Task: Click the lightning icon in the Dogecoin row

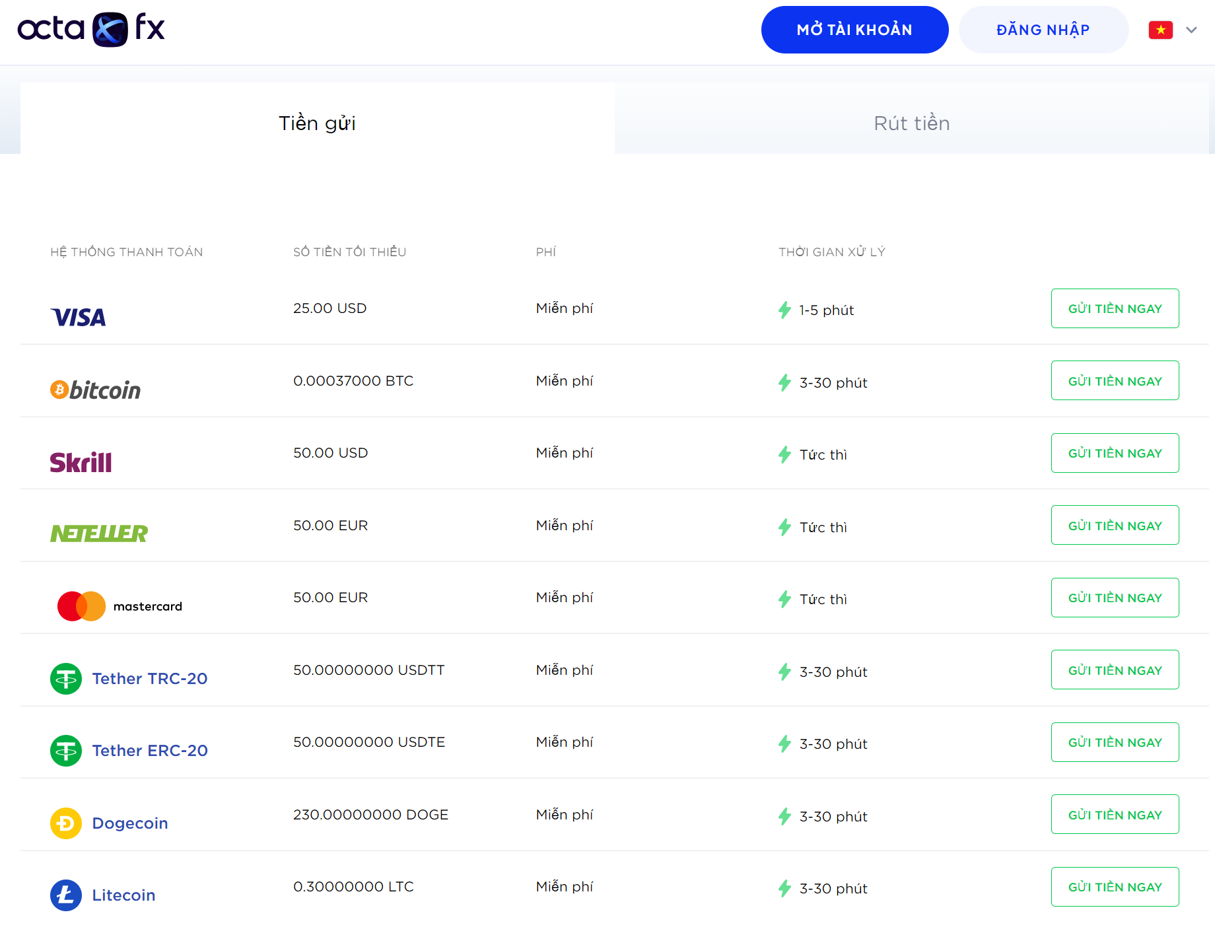Action: coord(784,816)
